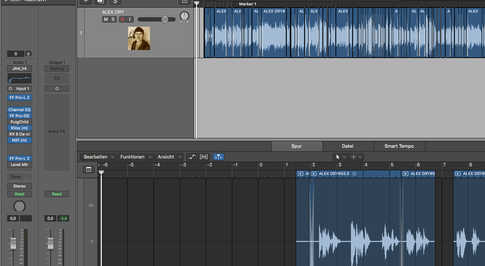Switch to the Datei tab
Screen dimensions: 485x266
point(348,146)
